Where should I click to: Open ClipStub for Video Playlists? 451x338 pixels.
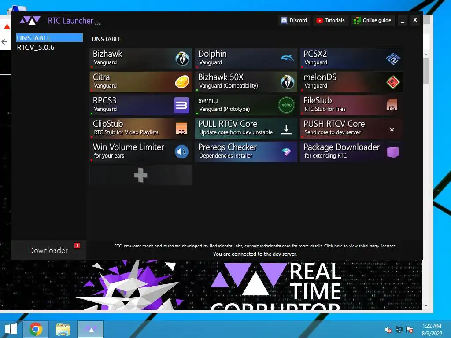coord(140,129)
